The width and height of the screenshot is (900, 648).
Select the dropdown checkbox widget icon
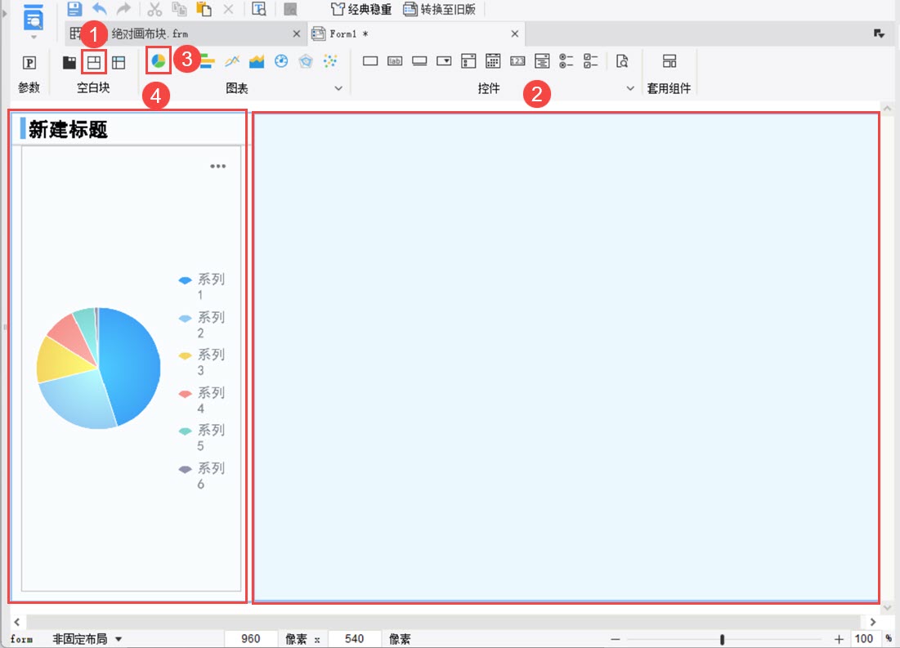pyautogui.click(x=468, y=60)
